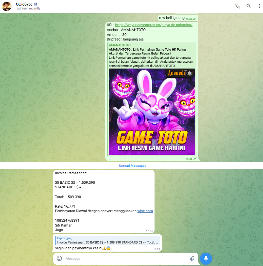Click the "last seen recently" status text
Viewport: 263px width, 266px height.
[x=28, y=9]
